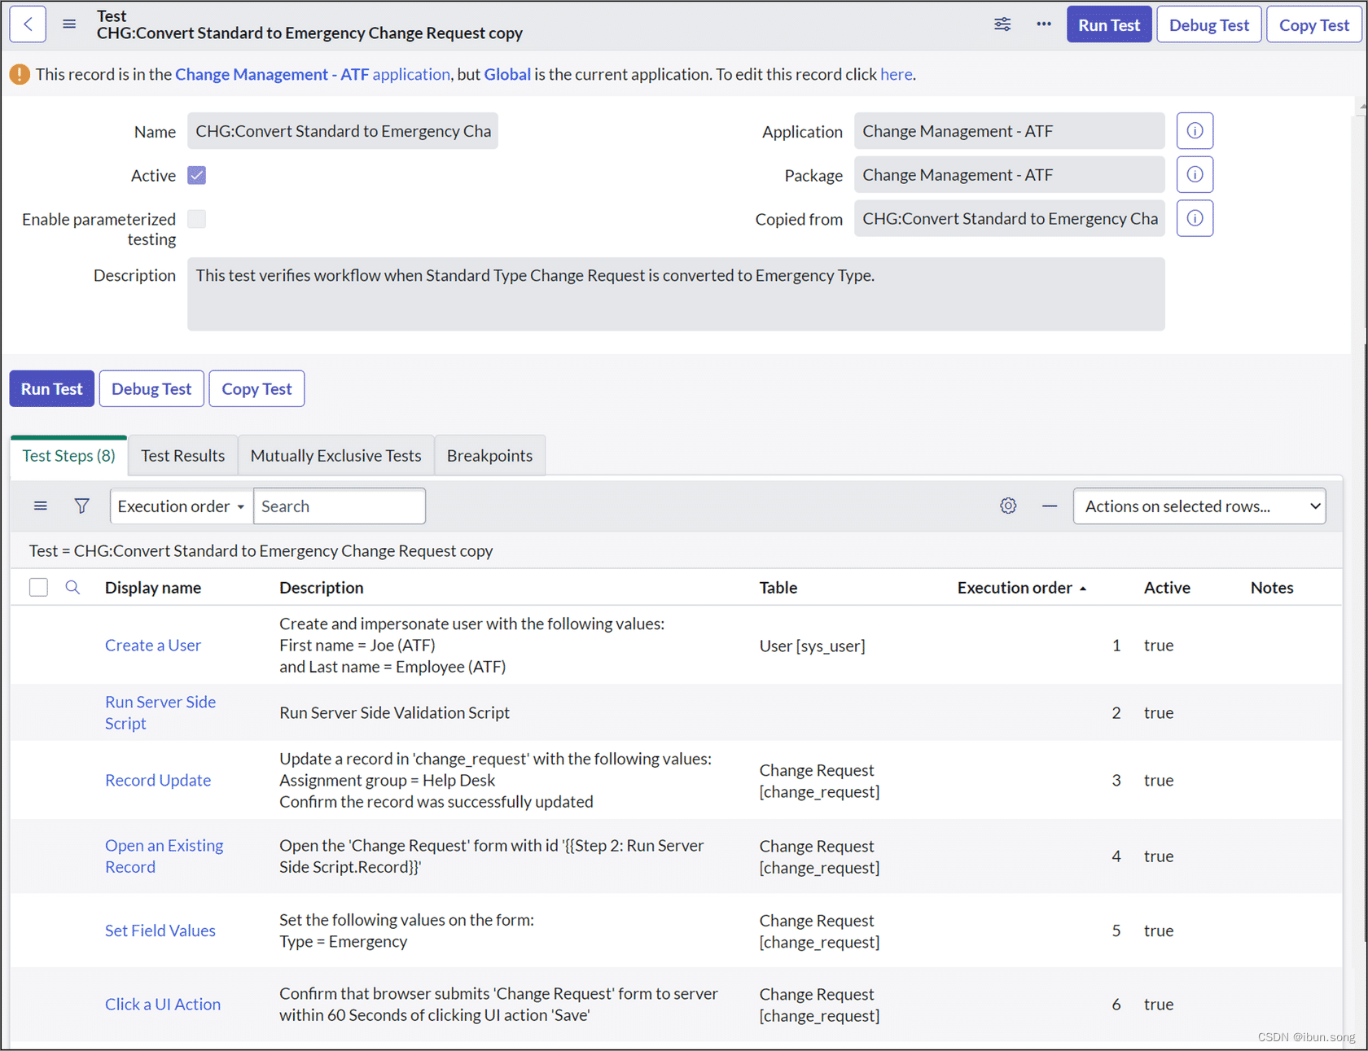The width and height of the screenshot is (1368, 1051).
Task: Open the Create a User step
Action: pos(153,646)
